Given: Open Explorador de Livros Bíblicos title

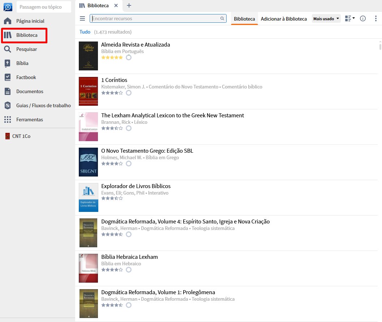Looking at the screenshot, I should [x=136, y=186].
